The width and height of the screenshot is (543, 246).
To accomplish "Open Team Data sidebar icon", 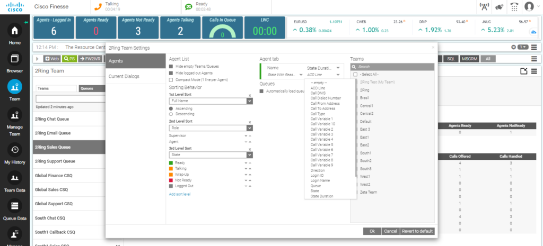I will pyautogui.click(x=14, y=178).
